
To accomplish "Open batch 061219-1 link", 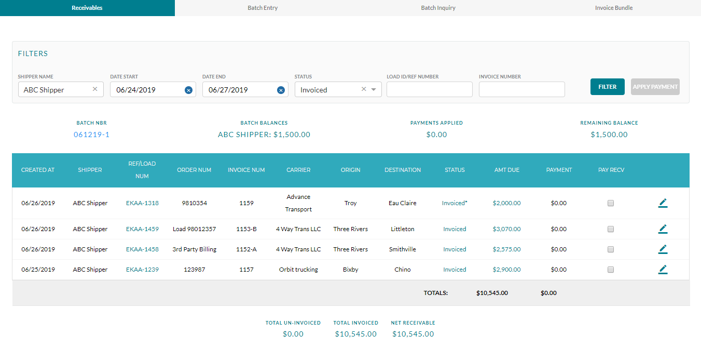I will click(x=91, y=134).
